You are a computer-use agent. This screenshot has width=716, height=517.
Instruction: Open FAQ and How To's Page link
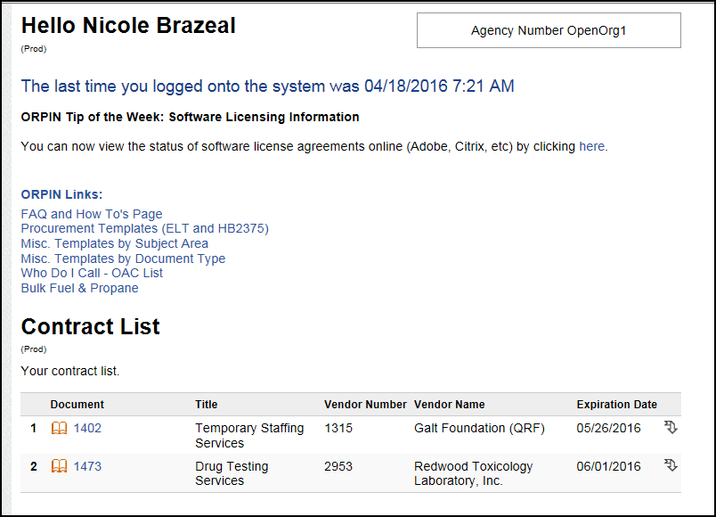92,214
